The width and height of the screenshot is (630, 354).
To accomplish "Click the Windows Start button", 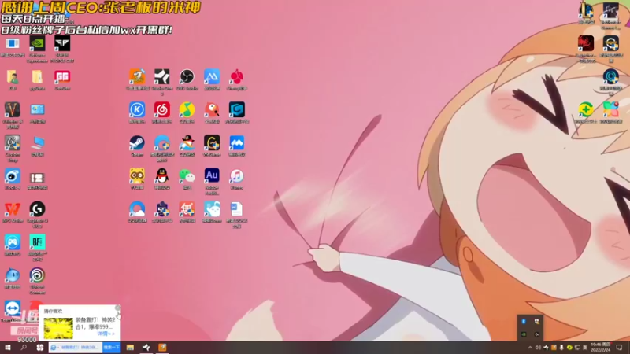I will point(8,348).
